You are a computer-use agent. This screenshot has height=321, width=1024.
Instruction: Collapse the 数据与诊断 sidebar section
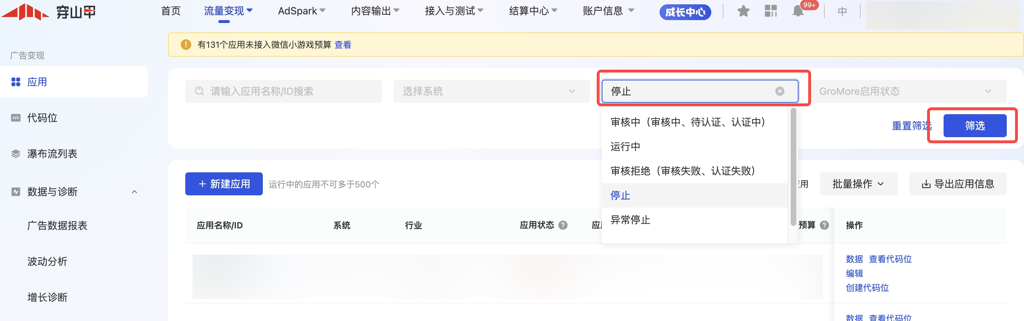point(134,192)
